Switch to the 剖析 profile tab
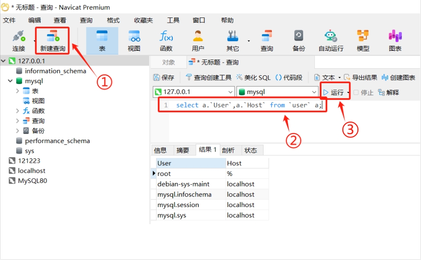Image resolution: width=421 pixels, height=260 pixels. click(x=228, y=151)
